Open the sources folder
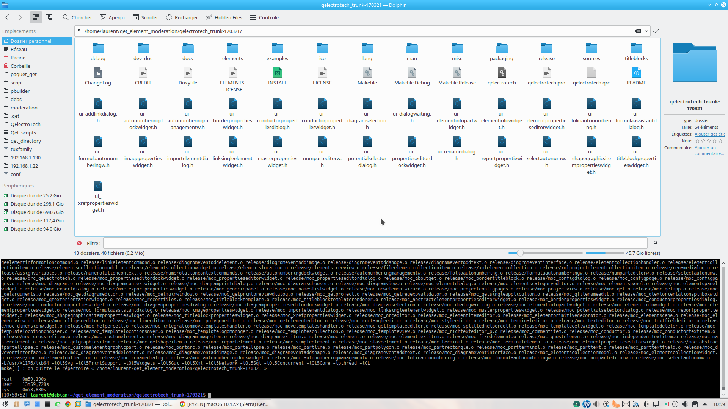 point(591,52)
